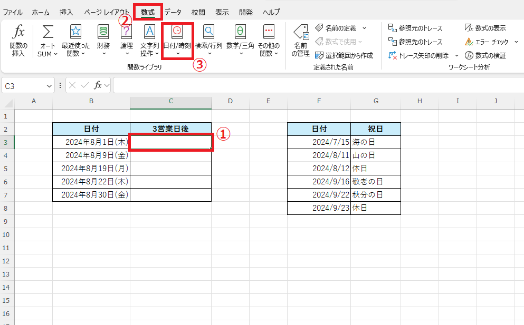Open the 財務 functions library
The image size is (524, 325).
[x=103, y=41]
